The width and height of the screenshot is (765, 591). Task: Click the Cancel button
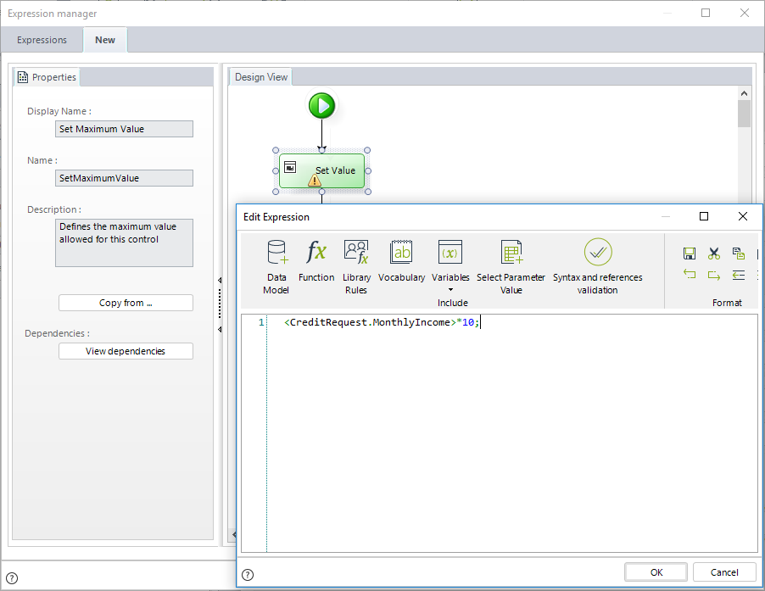pos(724,572)
